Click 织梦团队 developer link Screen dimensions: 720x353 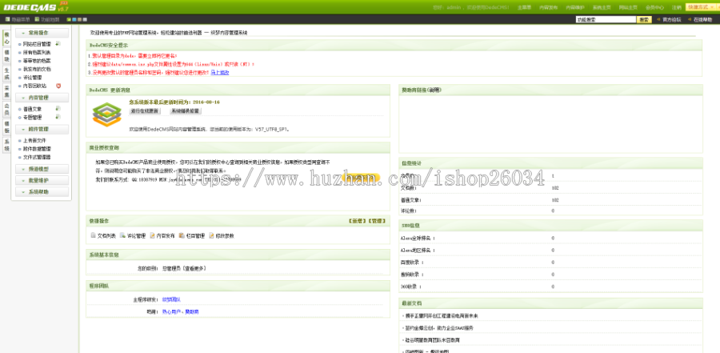tap(171, 299)
